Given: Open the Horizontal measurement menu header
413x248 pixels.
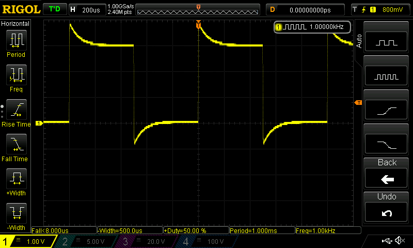Looking at the screenshot, I should click(x=15, y=24).
